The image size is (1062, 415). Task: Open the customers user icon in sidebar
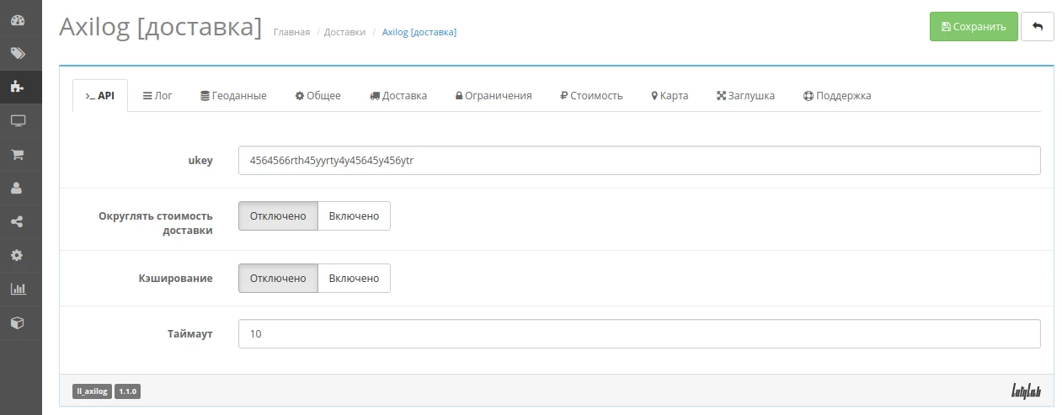(x=18, y=189)
